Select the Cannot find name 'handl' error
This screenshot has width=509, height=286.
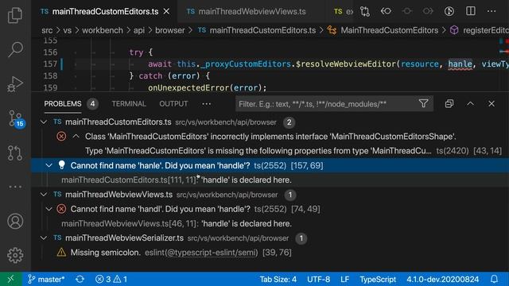270,209
